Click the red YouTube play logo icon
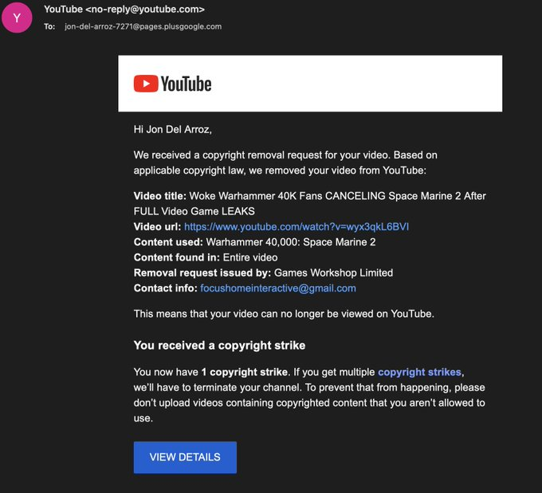This screenshot has width=542, height=493. click(x=146, y=84)
